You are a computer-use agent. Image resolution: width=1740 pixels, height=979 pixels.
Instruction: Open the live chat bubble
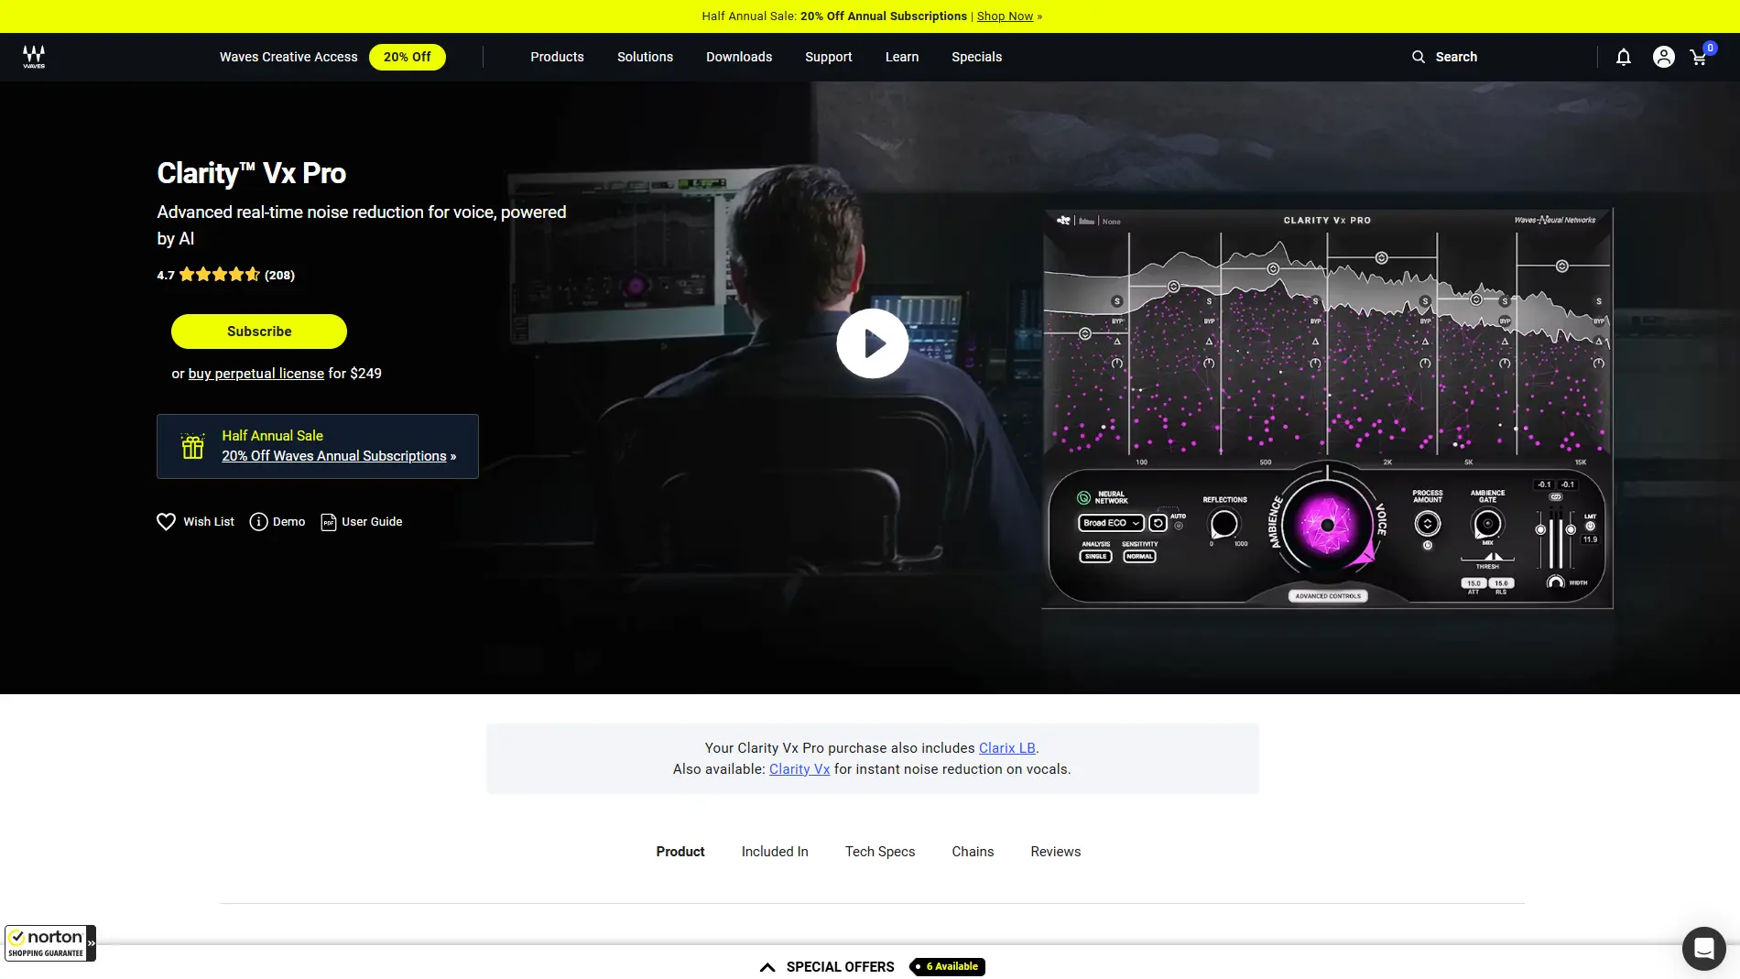pyautogui.click(x=1704, y=948)
